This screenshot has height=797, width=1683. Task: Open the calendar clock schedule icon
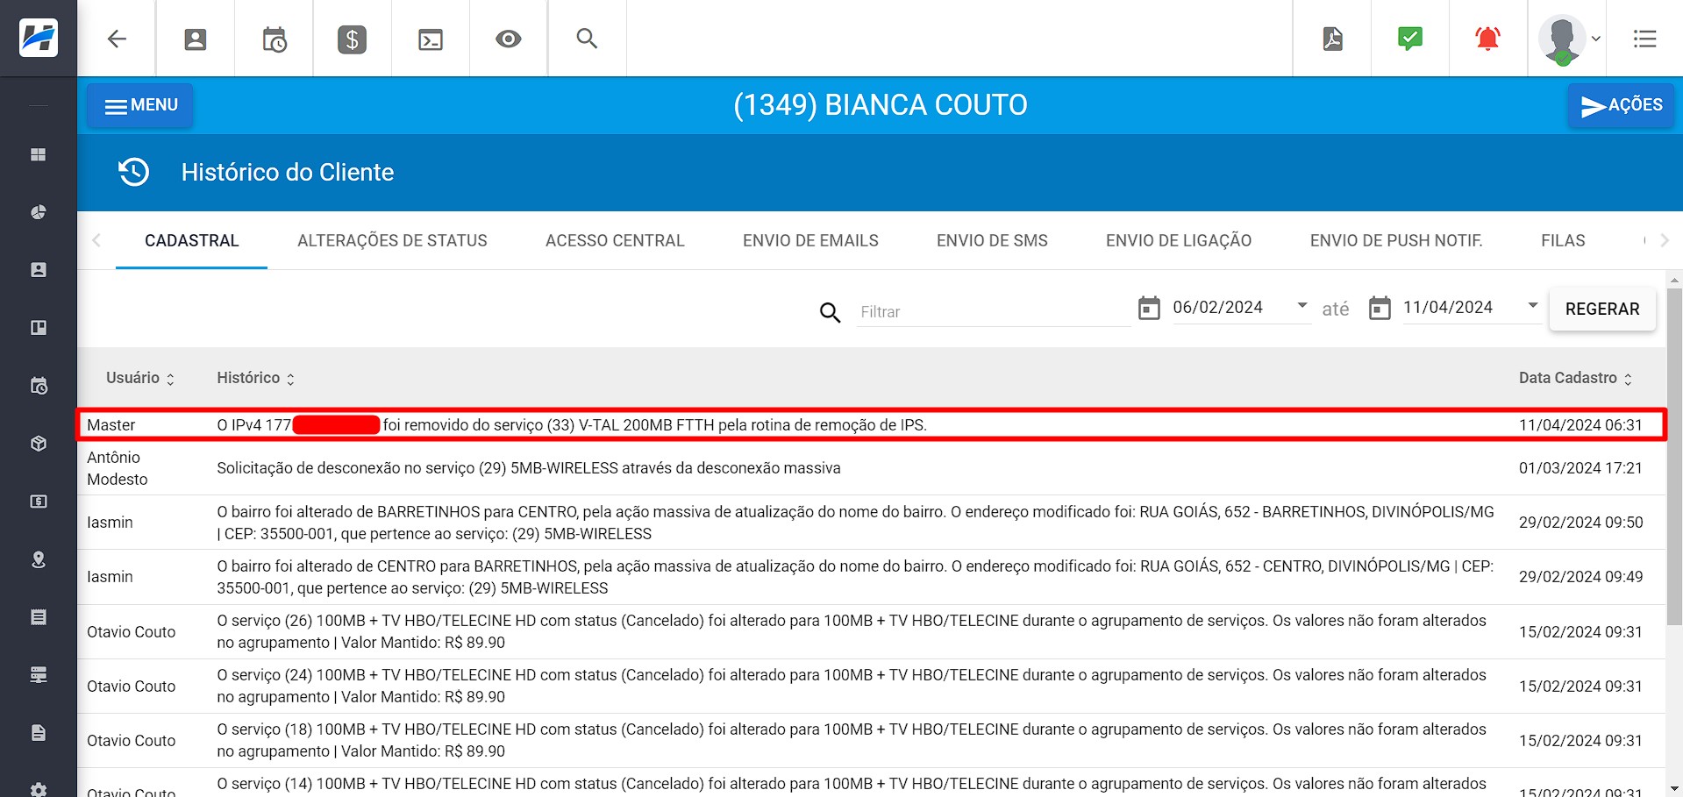pyautogui.click(x=275, y=39)
